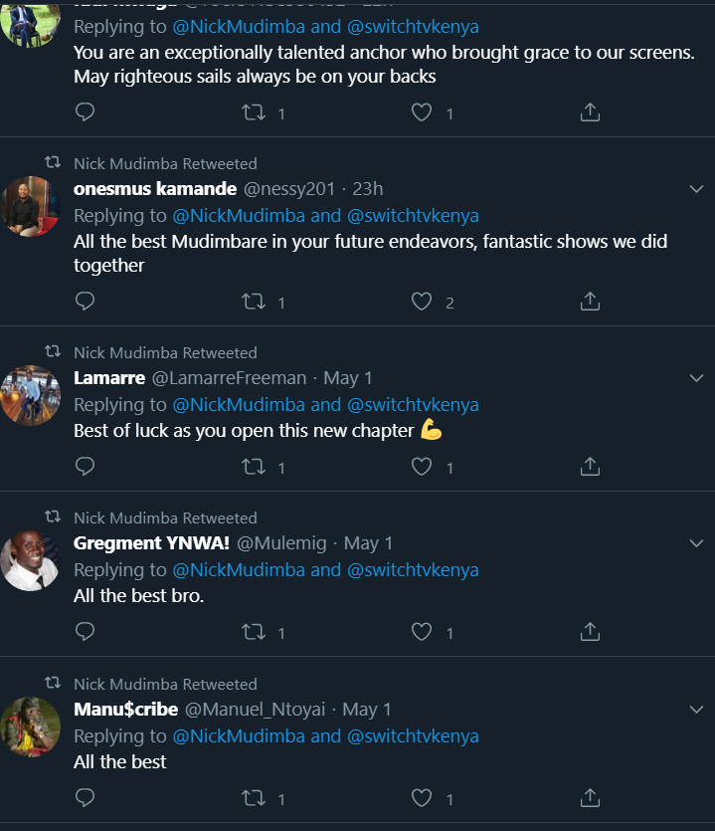Viewport: 715px width, 831px height.
Task: View Gregment YNWA!'s avatar
Action: (32, 560)
